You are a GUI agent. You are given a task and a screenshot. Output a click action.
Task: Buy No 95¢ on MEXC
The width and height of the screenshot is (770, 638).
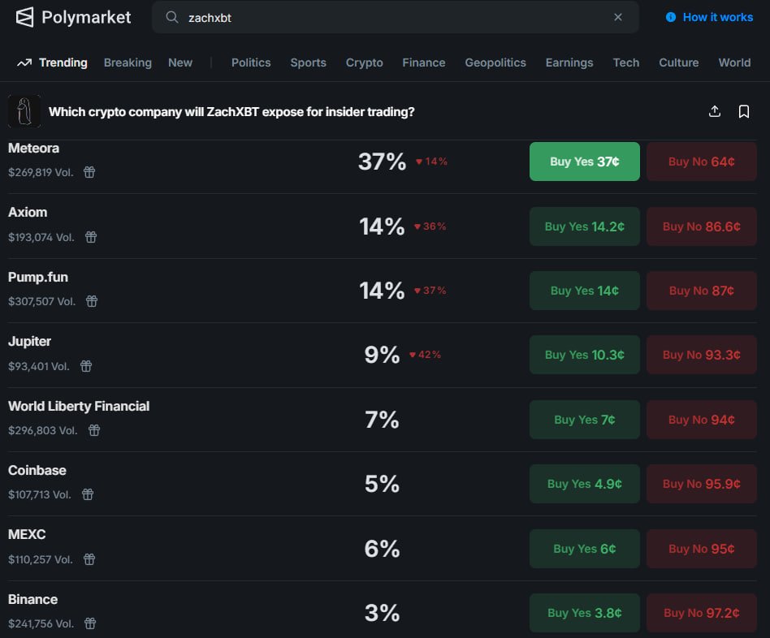[701, 549]
